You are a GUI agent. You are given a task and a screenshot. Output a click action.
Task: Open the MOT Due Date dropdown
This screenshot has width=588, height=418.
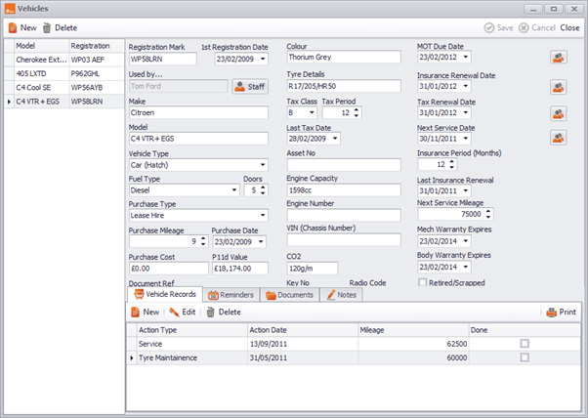(466, 57)
